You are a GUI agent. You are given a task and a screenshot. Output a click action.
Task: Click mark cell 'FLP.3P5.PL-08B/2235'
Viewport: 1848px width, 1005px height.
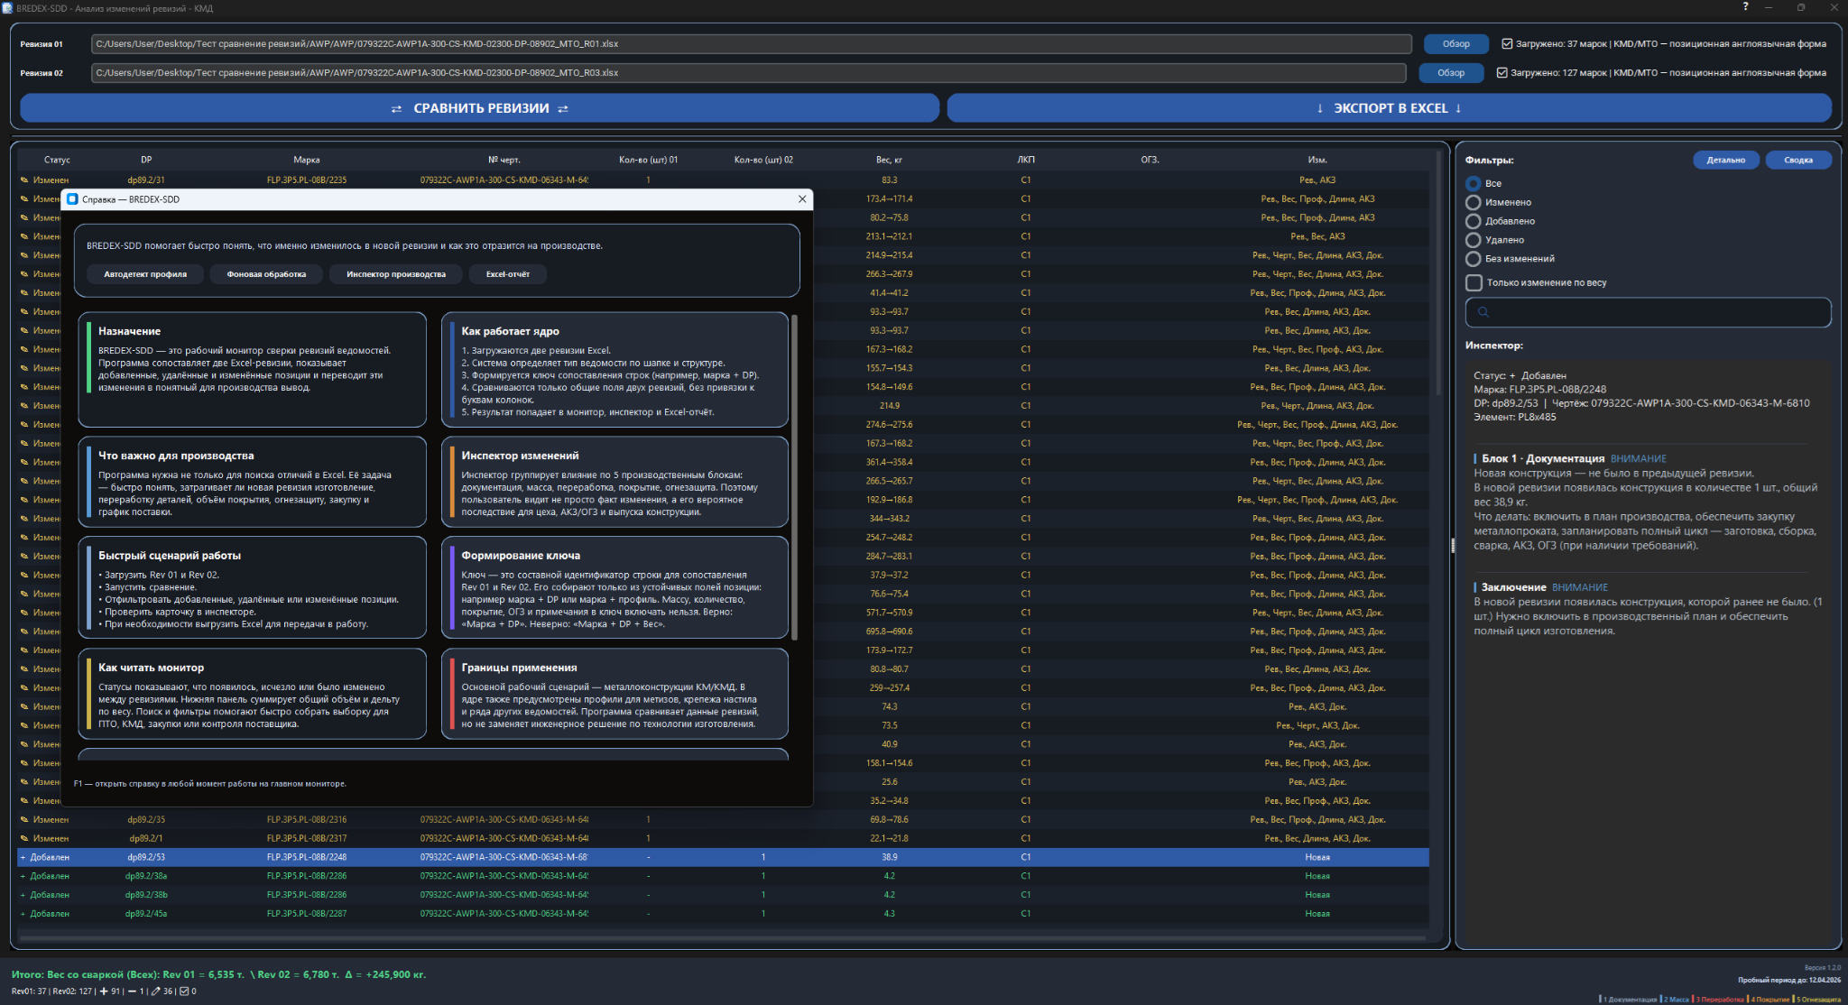coord(307,180)
